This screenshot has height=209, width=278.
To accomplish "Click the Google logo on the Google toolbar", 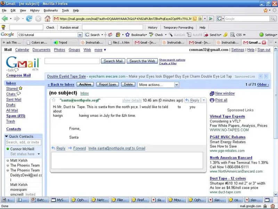I will (x=7, y=34).
